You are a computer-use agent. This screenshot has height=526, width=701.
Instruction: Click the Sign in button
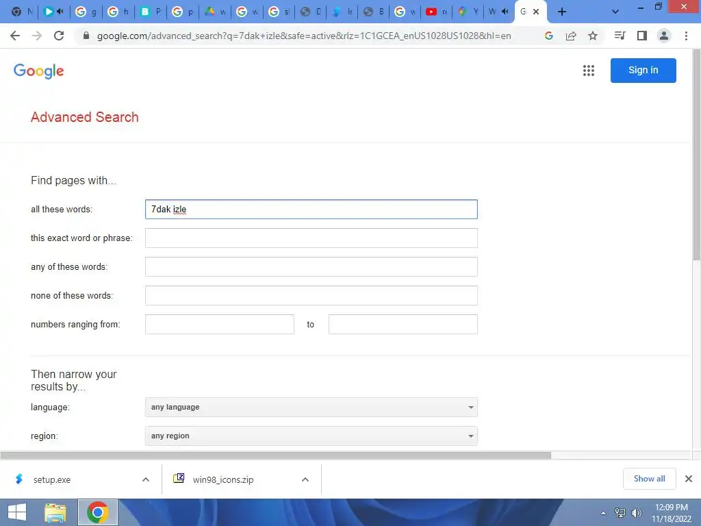coord(643,71)
